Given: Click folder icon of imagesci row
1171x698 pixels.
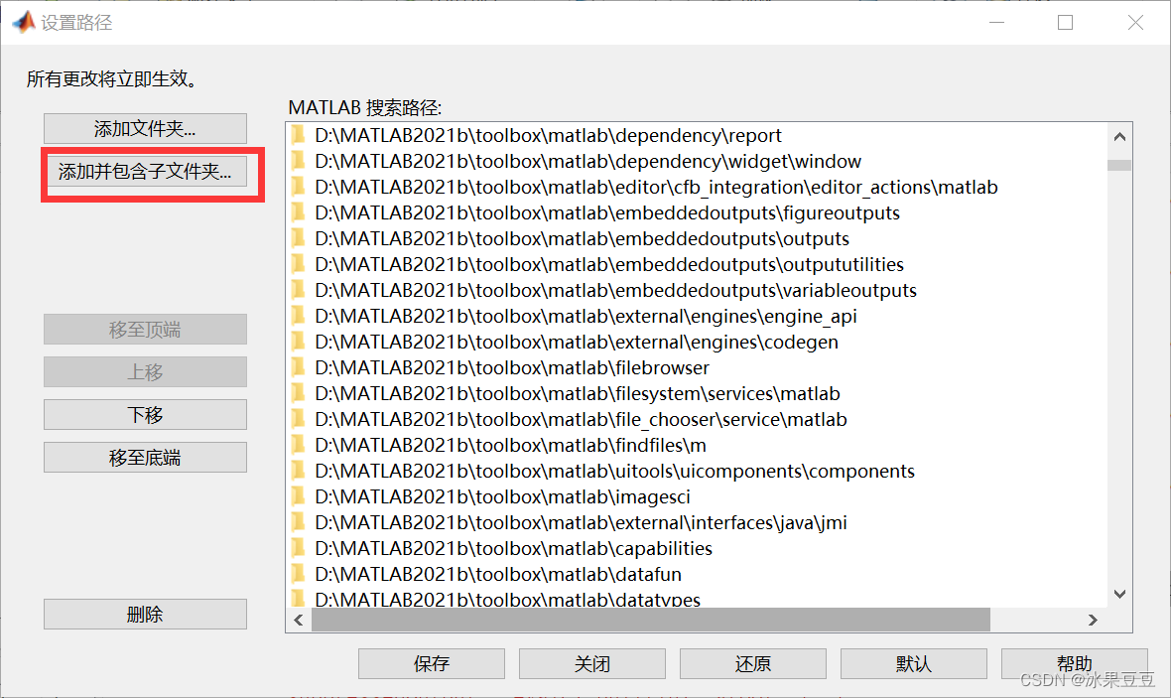Looking at the screenshot, I should click(x=298, y=496).
